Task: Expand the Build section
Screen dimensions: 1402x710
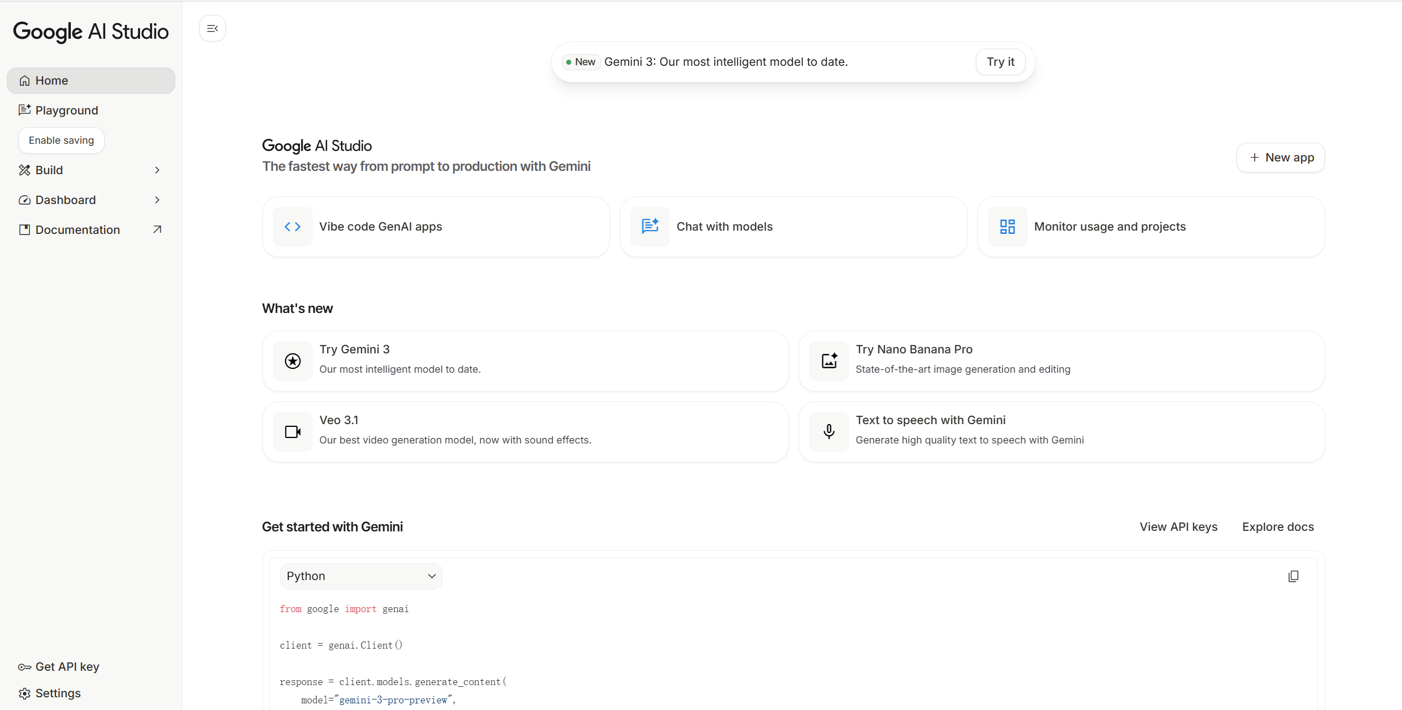Action: (x=157, y=170)
